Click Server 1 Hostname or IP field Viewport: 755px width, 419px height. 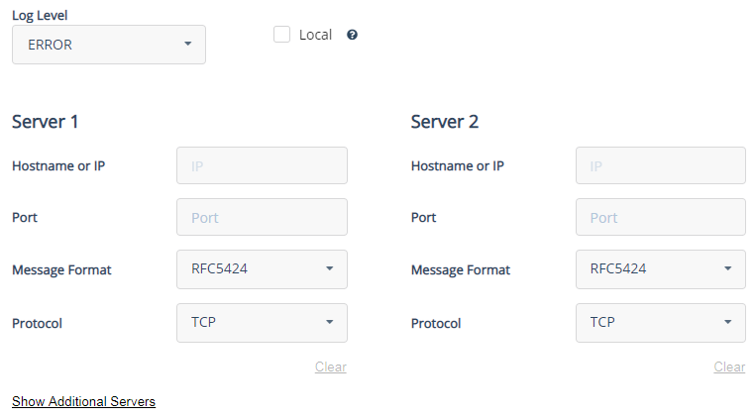coord(262,165)
